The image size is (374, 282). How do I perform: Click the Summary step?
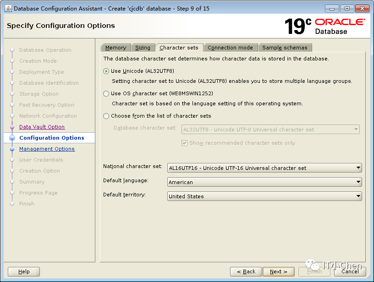coord(32,182)
